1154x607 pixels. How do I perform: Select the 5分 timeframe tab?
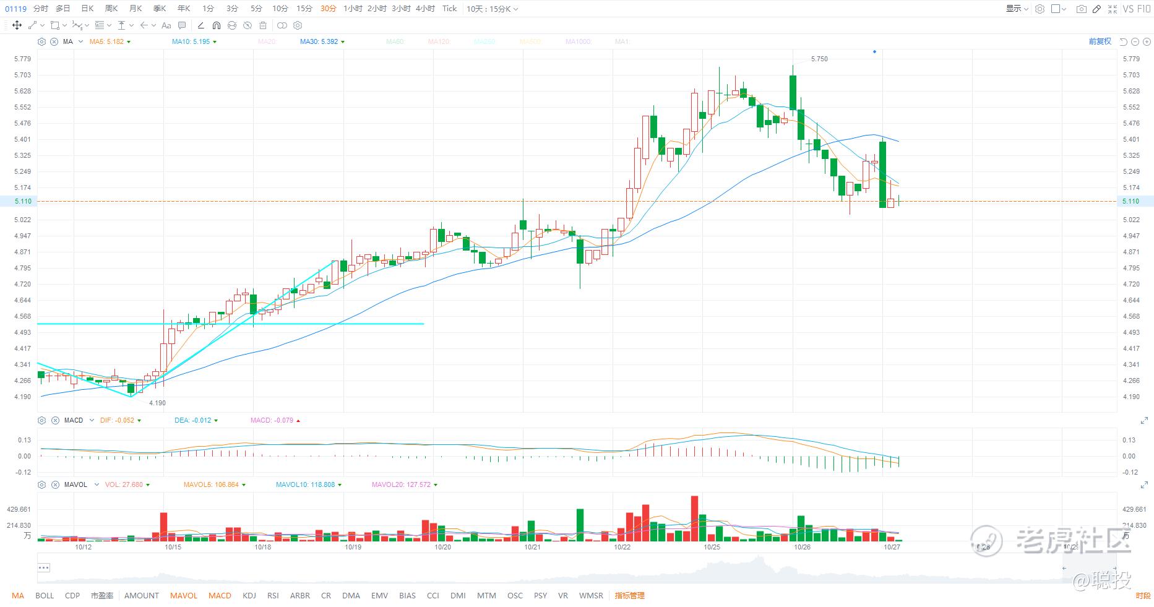(x=256, y=9)
